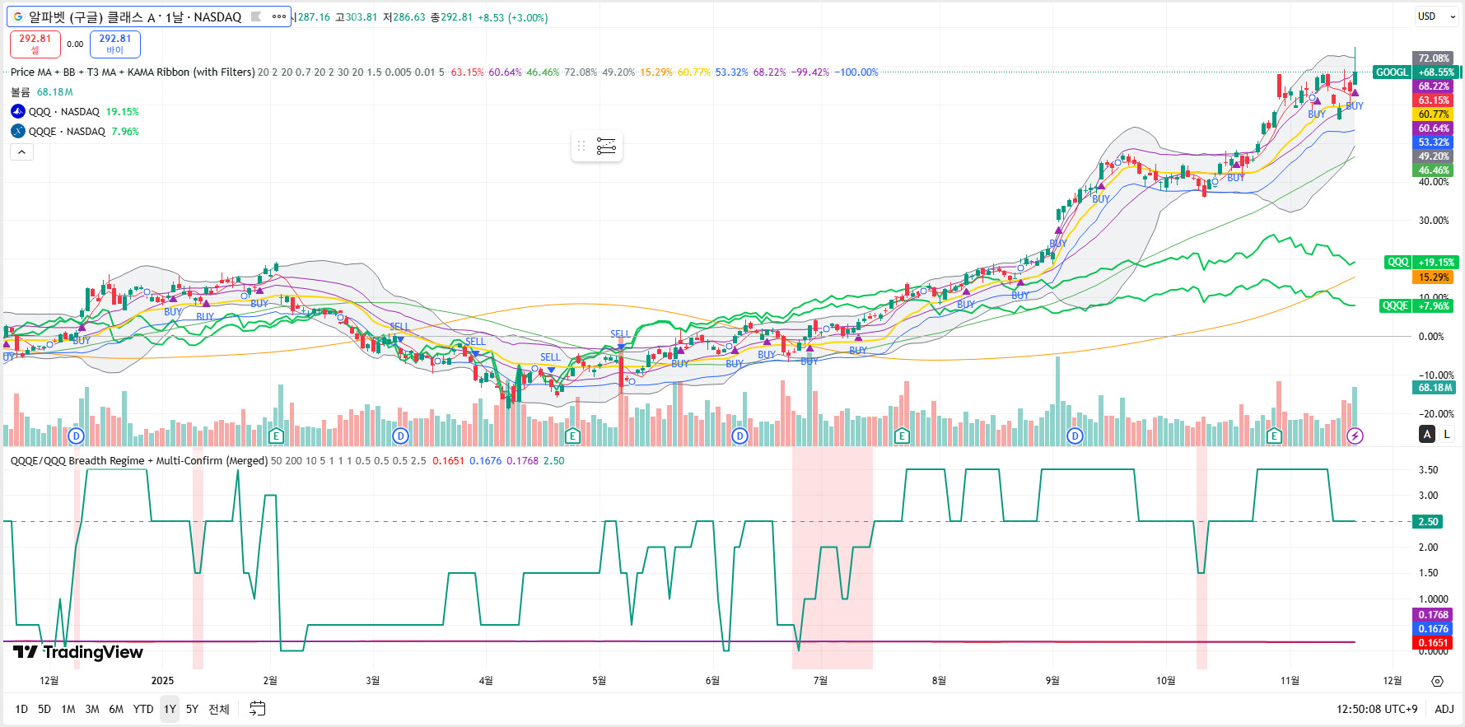This screenshot has width=1465, height=727.
Task: Toggle the ADJ adjustment setting
Action: 1444,709
